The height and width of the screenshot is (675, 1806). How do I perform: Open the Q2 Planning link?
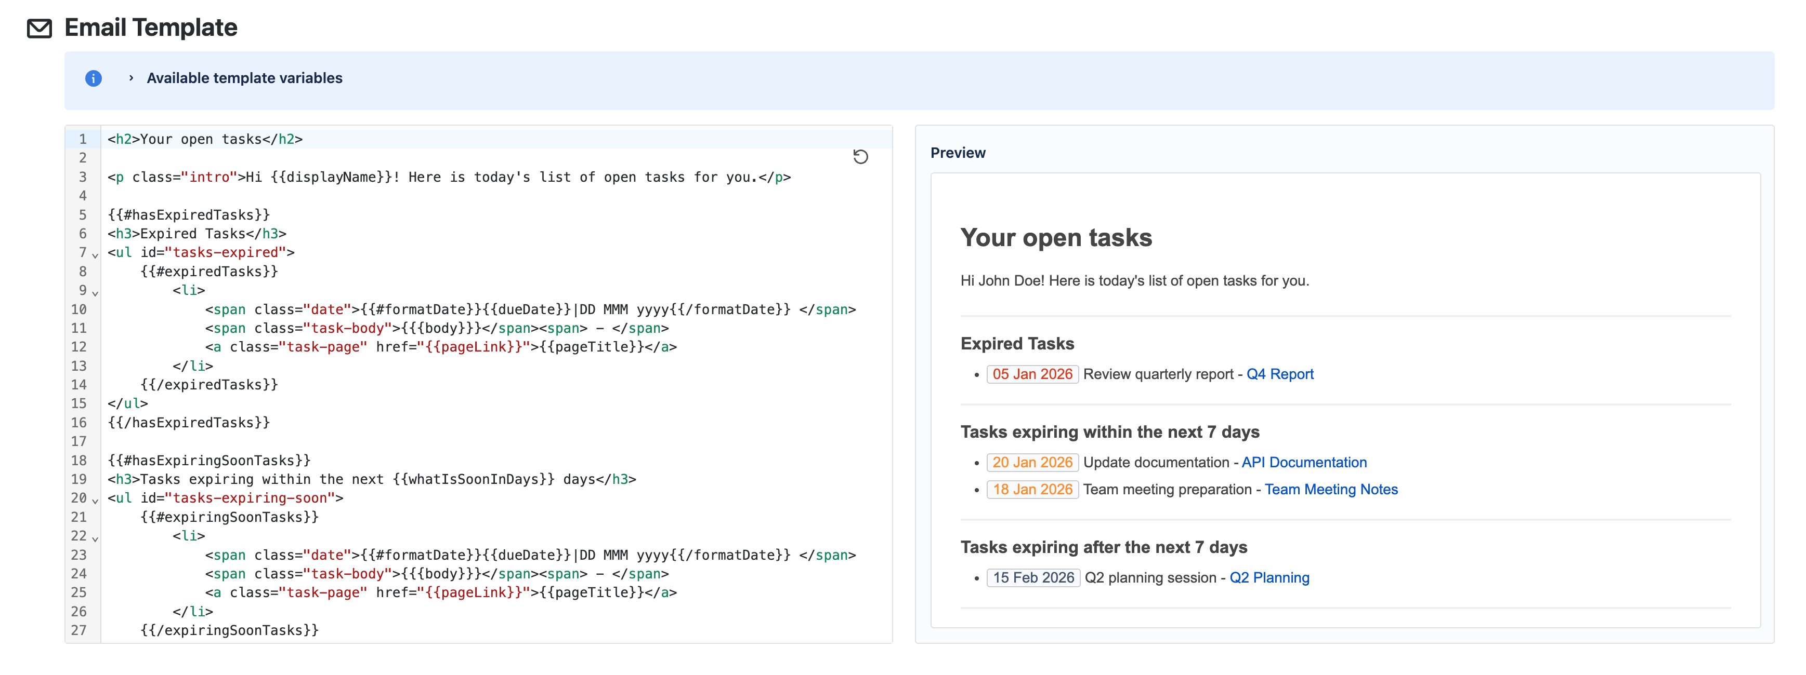pyautogui.click(x=1269, y=578)
